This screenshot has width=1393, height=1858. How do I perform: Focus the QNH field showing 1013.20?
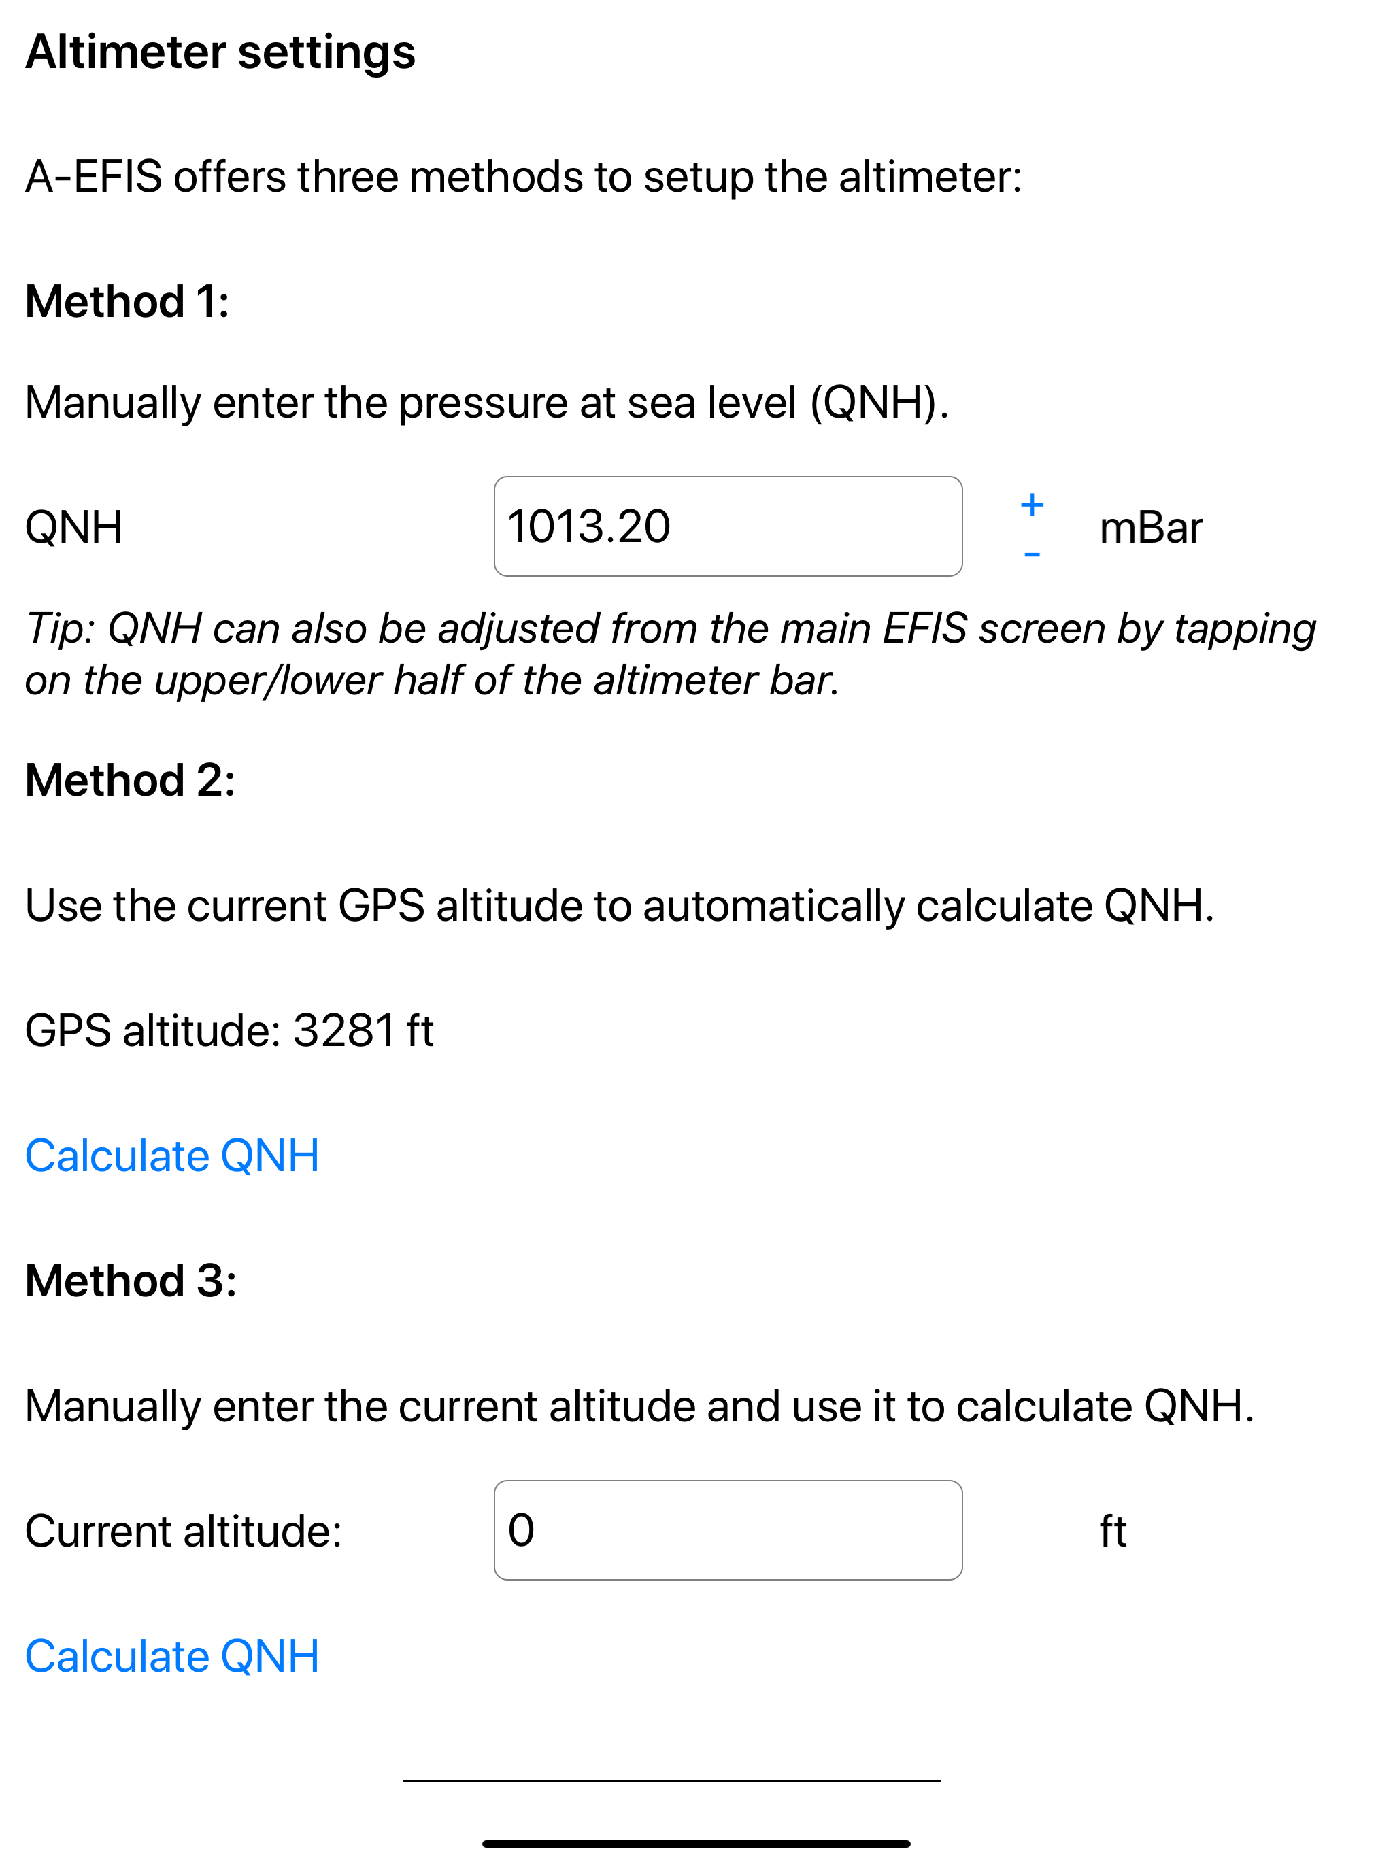point(728,526)
